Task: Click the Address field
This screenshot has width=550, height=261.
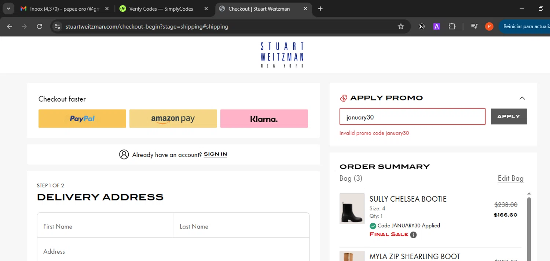Action: click(173, 250)
